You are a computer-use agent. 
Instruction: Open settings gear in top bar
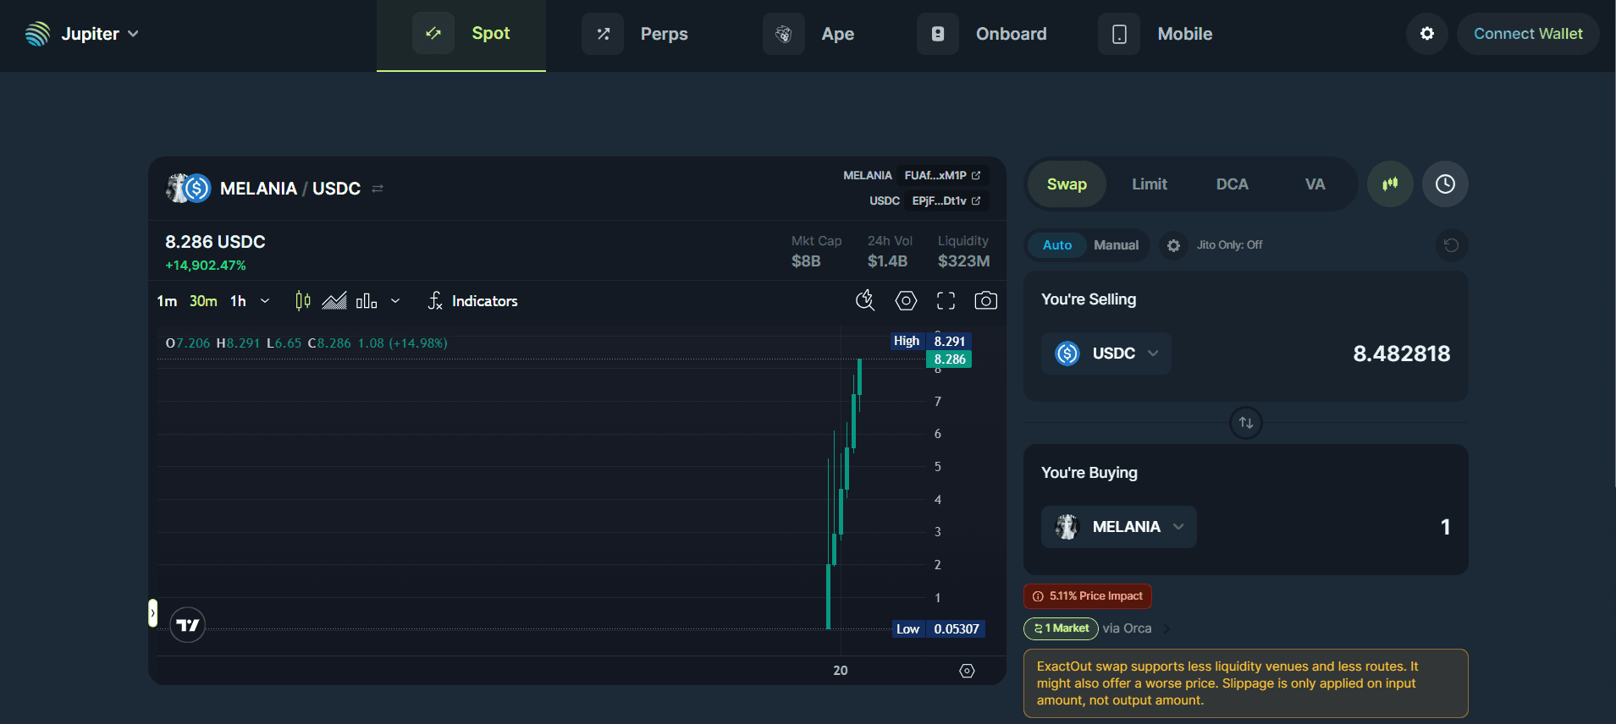(1427, 34)
